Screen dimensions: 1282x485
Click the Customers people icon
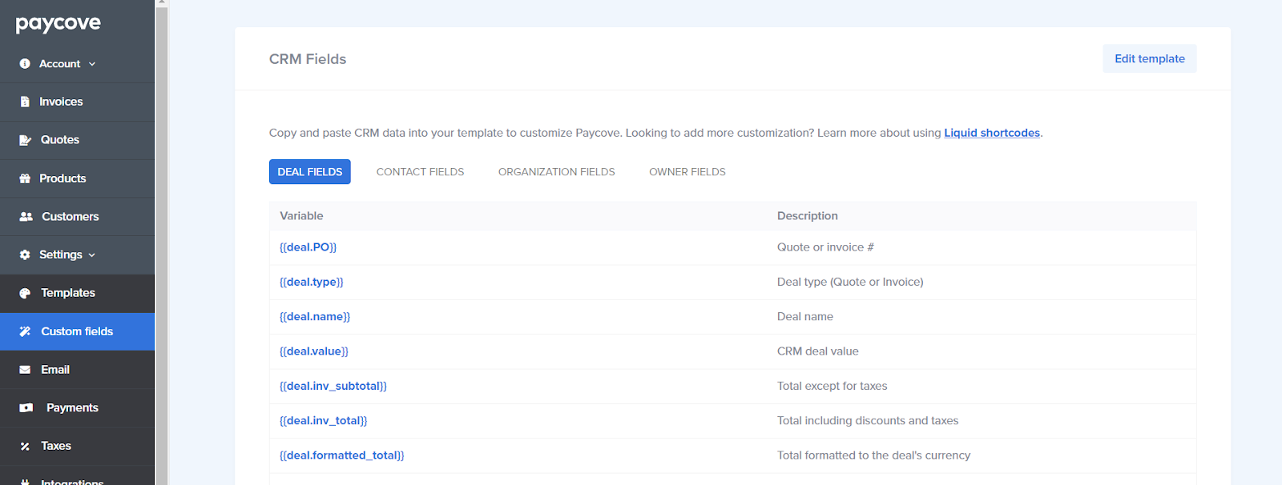[26, 217]
